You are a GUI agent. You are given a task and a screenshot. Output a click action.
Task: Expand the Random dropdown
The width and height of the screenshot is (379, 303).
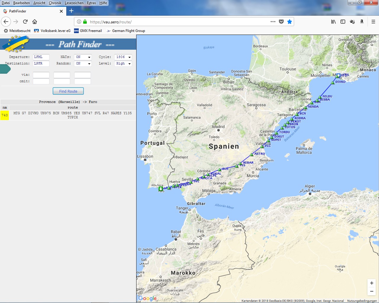(83, 64)
